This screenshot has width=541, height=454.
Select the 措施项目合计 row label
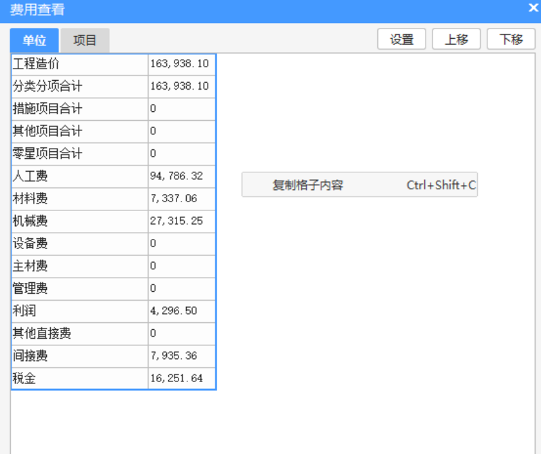(79, 109)
